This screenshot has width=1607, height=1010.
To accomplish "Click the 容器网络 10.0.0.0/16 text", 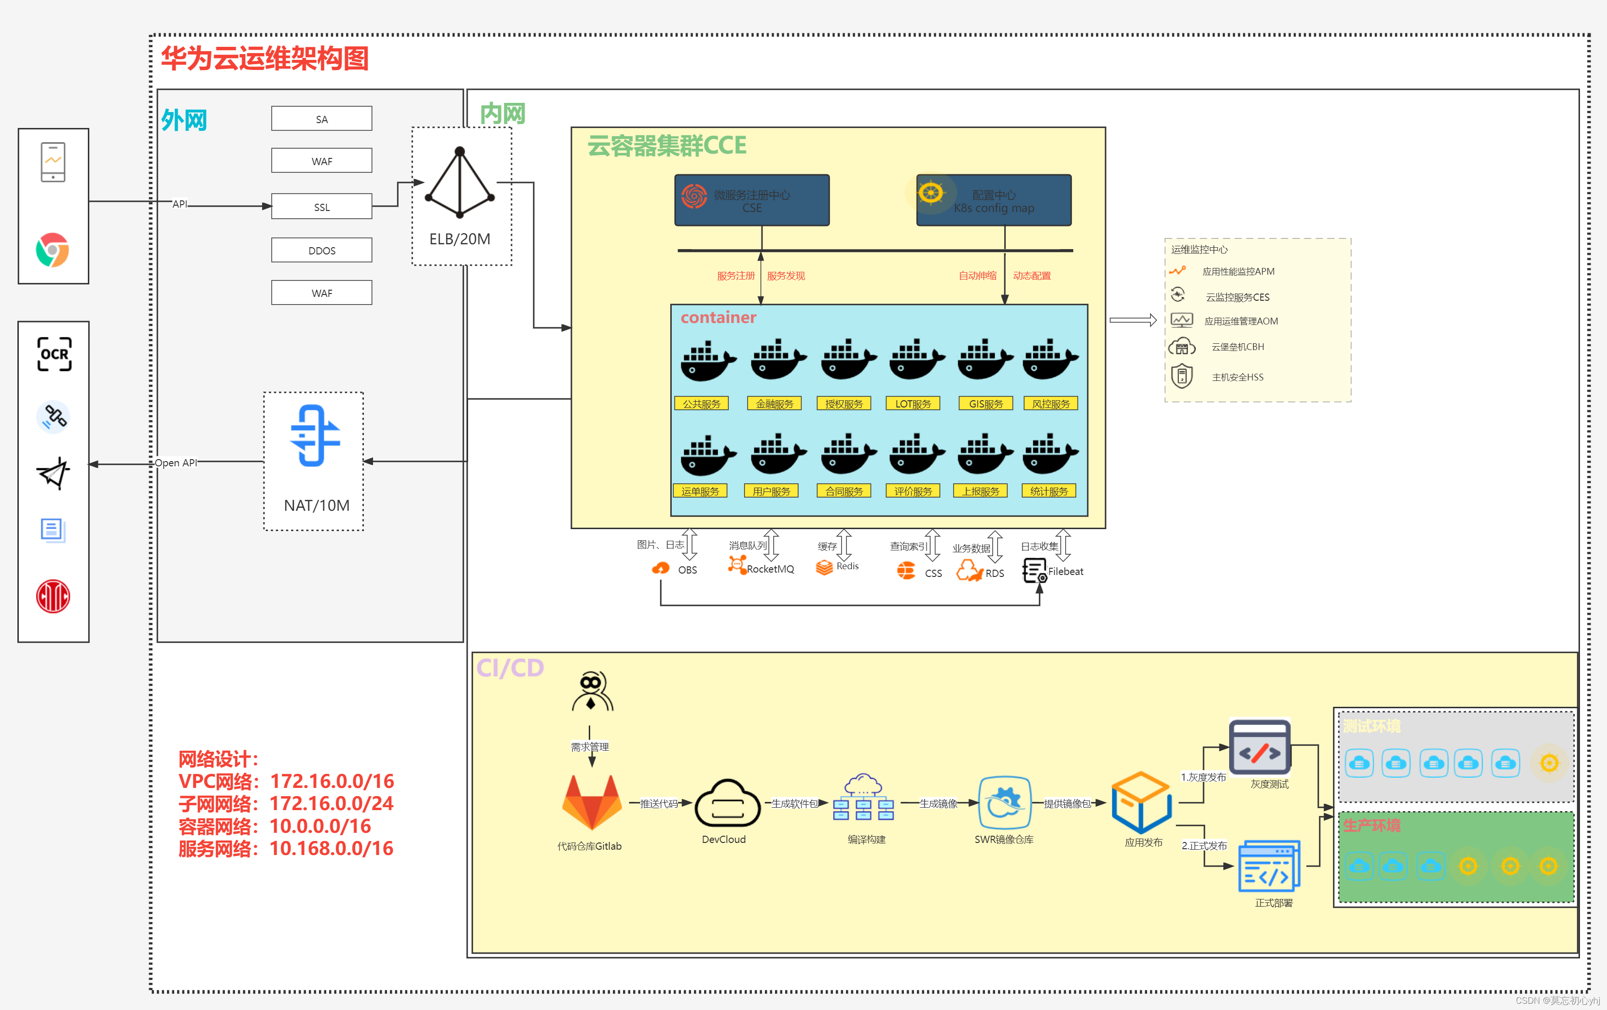I will click(274, 826).
